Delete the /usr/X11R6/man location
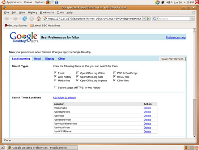The width and height of the screenshot is (199, 150). click(x=147, y=131)
